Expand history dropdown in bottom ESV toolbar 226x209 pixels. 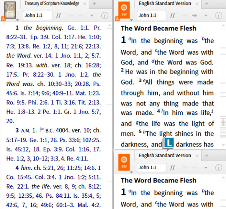pyautogui.click(x=206, y=167)
